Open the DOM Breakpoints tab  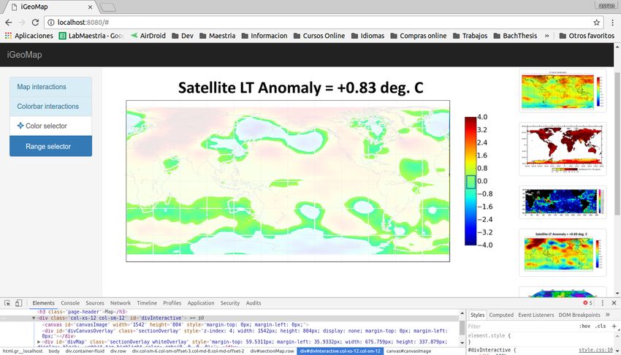tap(579, 315)
